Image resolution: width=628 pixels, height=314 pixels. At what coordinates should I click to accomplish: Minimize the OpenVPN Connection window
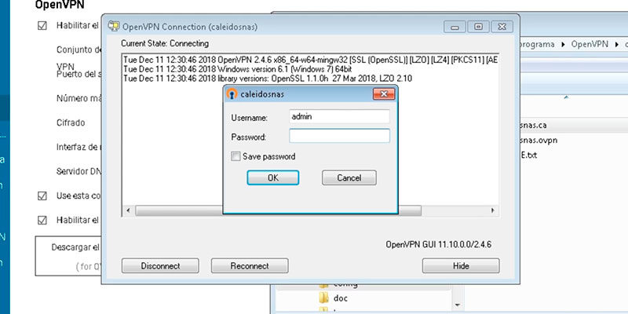[455, 27]
